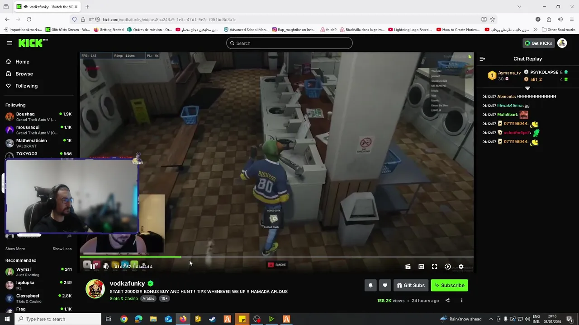
Task: Collapse the Chat Replay panel
Action: 482,59
